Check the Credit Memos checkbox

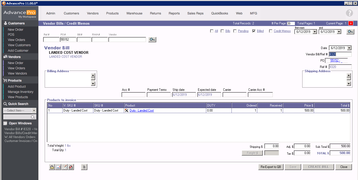click(271, 31)
